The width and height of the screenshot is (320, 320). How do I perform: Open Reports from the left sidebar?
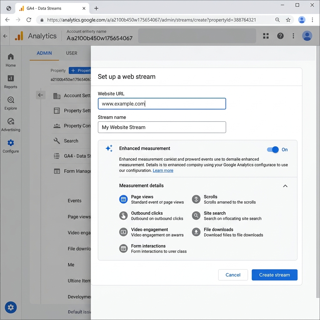coord(11,82)
